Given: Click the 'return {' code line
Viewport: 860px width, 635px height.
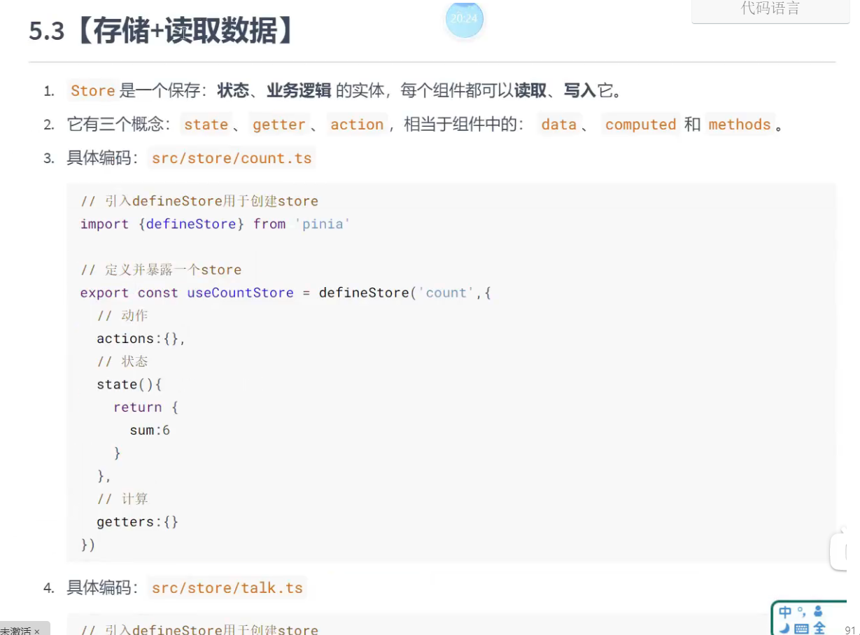Looking at the screenshot, I should click(x=146, y=407).
